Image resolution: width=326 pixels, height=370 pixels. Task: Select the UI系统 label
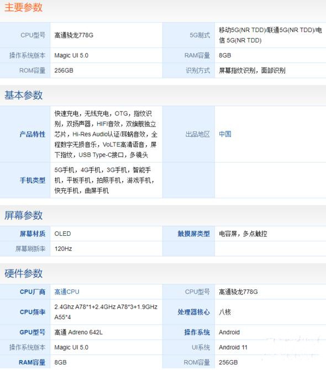(x=201, y=347)
